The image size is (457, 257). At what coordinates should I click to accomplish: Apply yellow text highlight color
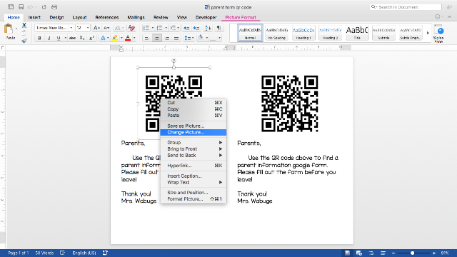(x=115, y=38)
